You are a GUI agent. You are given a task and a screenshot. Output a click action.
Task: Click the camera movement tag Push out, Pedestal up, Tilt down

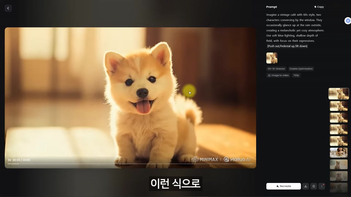point(287,46)
